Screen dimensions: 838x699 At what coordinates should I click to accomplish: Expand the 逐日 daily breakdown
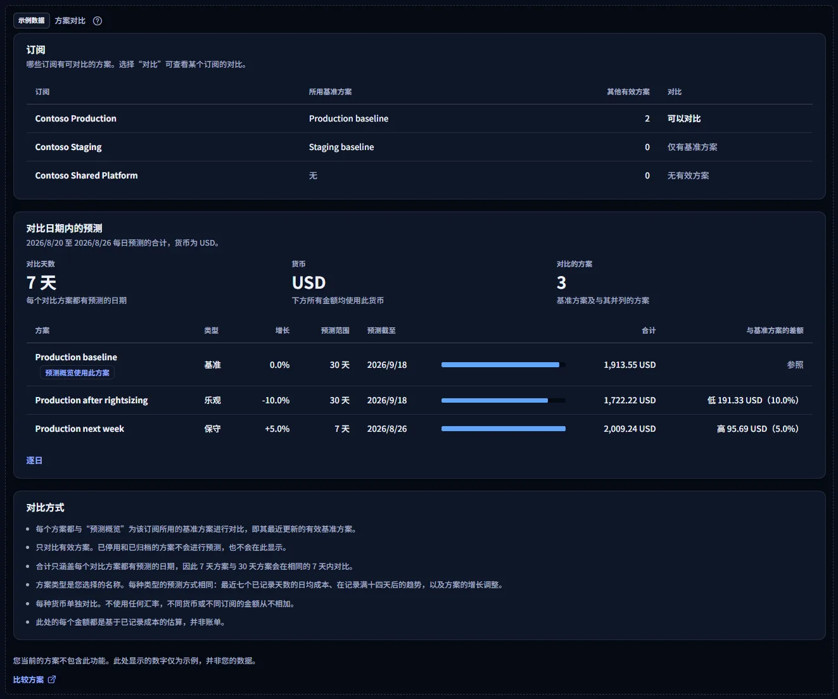click(34, 460)
